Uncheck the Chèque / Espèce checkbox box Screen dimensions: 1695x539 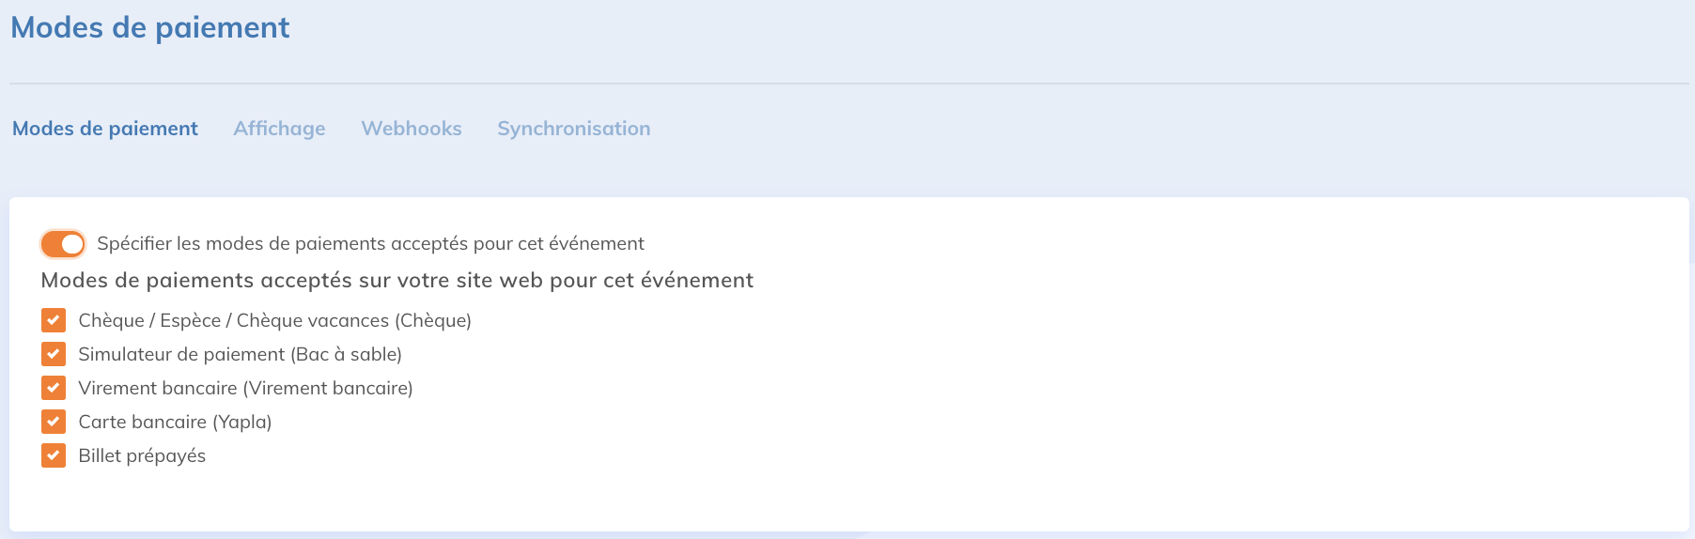[x=54, y=321]
